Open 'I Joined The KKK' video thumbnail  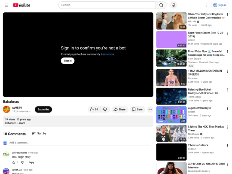click(171, 133)
